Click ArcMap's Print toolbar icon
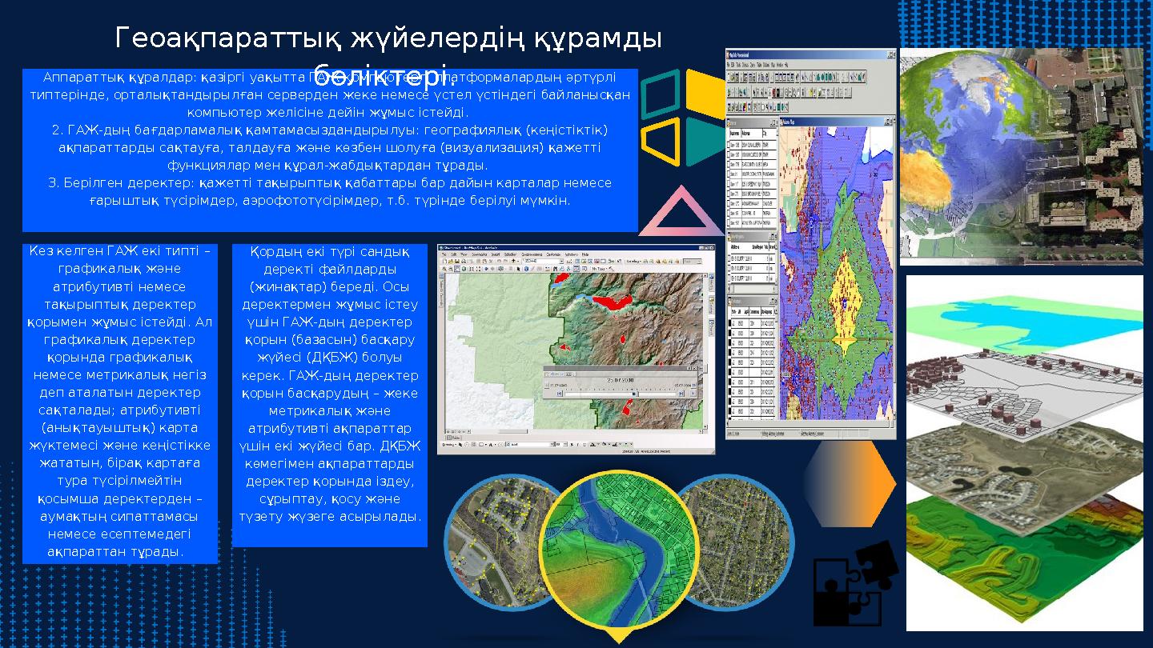This screenshot has width=1153, height=648. click(x=464, y=262)
